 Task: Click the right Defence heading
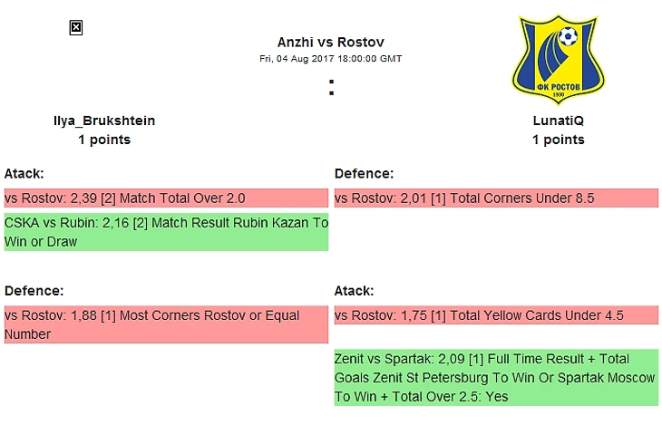[364, 173]
